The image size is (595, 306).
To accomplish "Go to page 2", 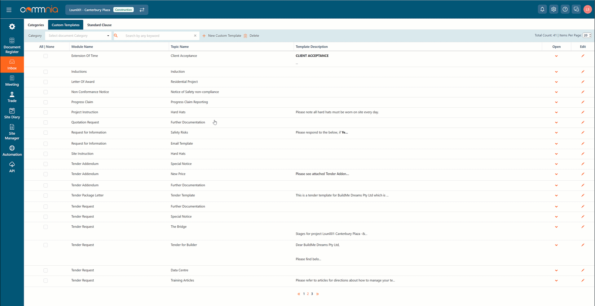I will click(308, 294).
